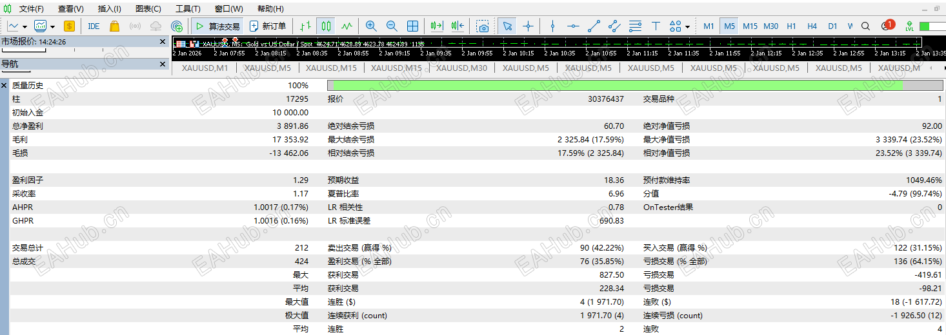
Task: Draw a vertical line object
Action: [552, 26]
